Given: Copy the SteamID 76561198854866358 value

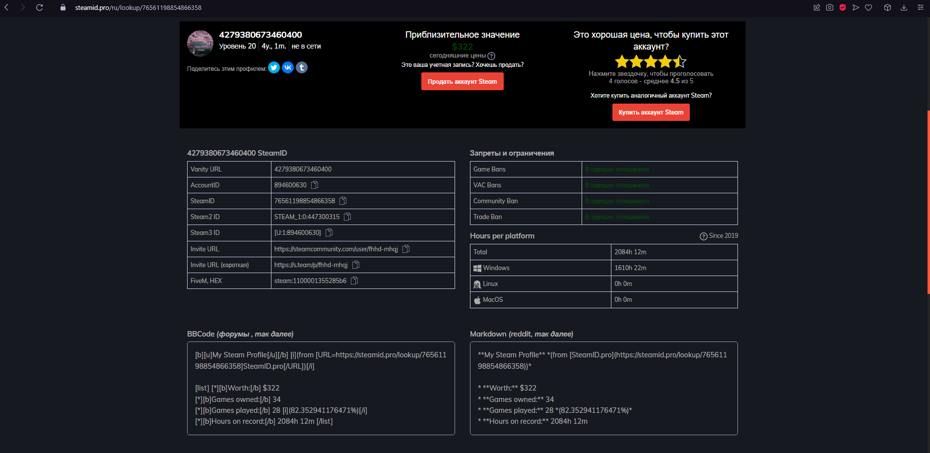Looking at the screenshot, I should (x=343, y=201).
